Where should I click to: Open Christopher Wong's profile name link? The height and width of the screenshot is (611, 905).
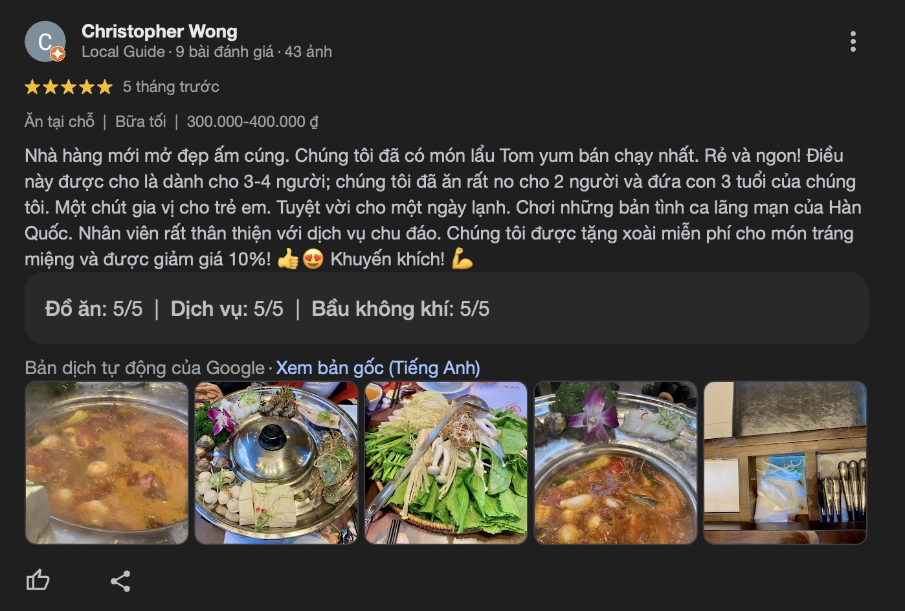point(159,31)
